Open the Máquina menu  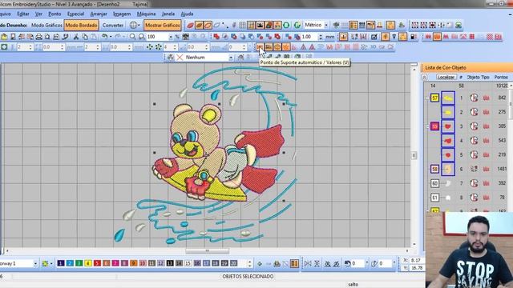146,14
